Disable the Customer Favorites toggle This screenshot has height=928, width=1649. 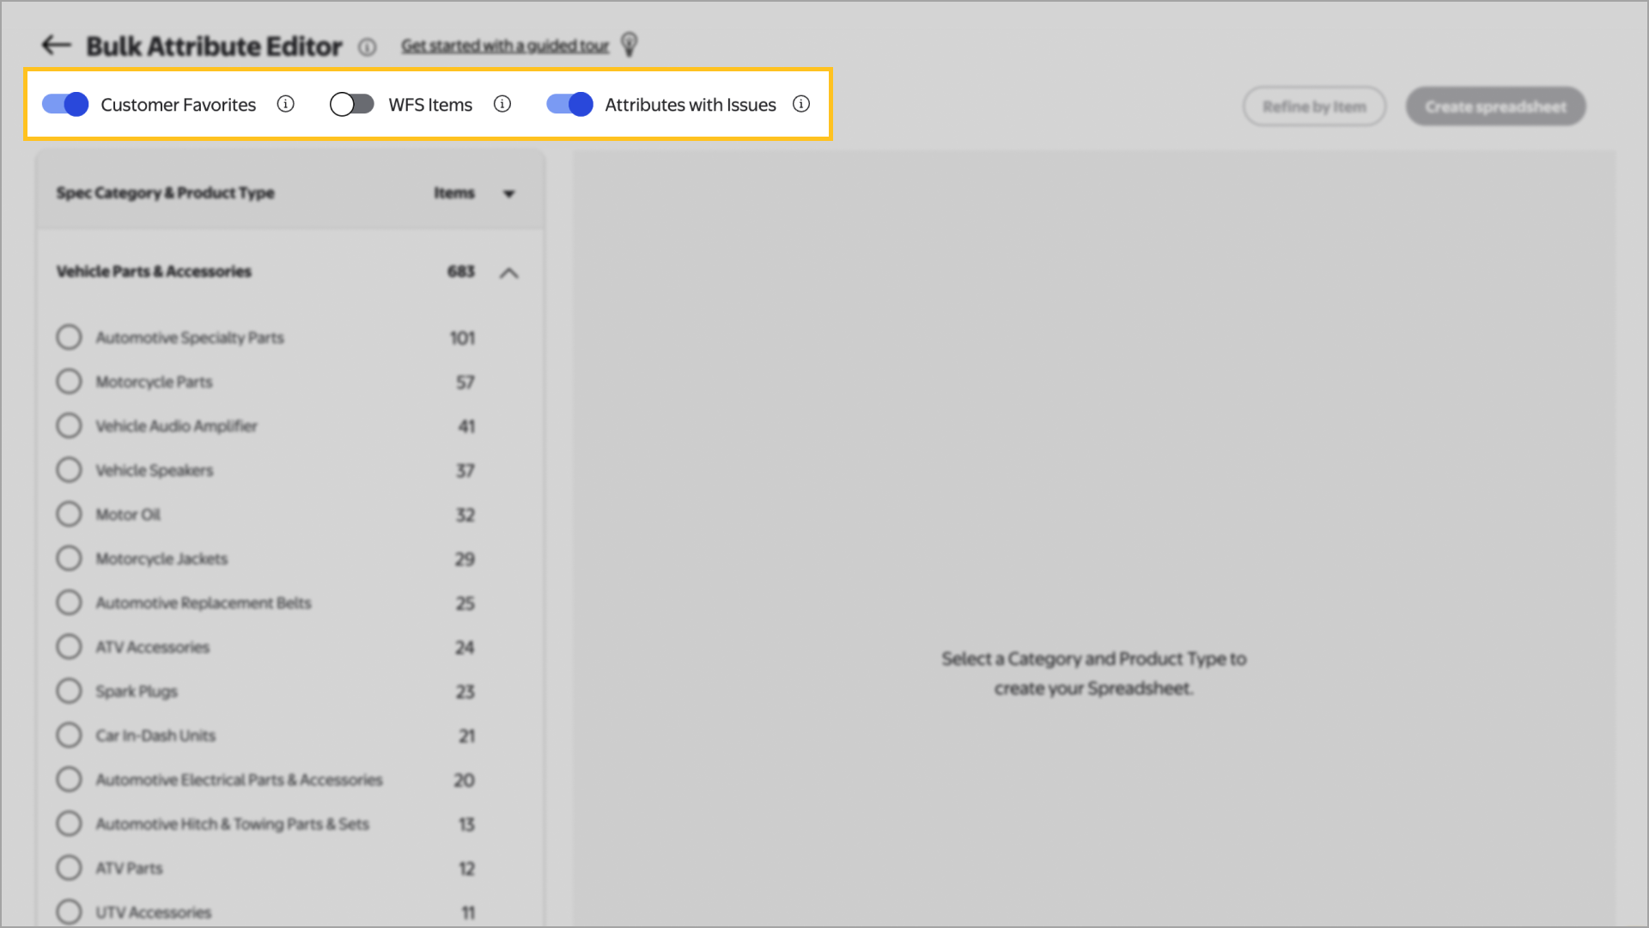64,104
